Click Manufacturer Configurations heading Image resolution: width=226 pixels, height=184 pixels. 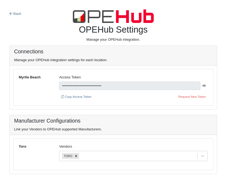(47, 121)
